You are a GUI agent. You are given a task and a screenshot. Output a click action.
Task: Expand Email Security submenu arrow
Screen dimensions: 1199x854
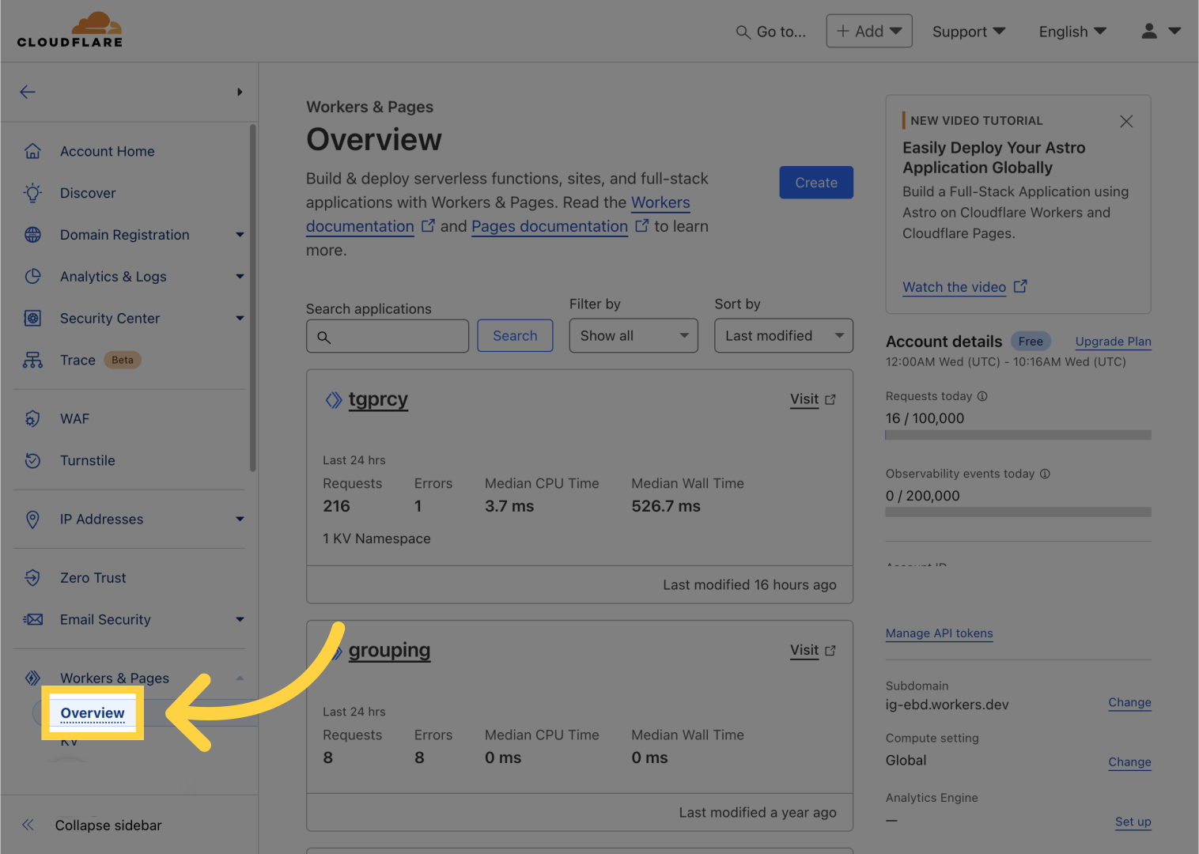(x=240, y=619)
